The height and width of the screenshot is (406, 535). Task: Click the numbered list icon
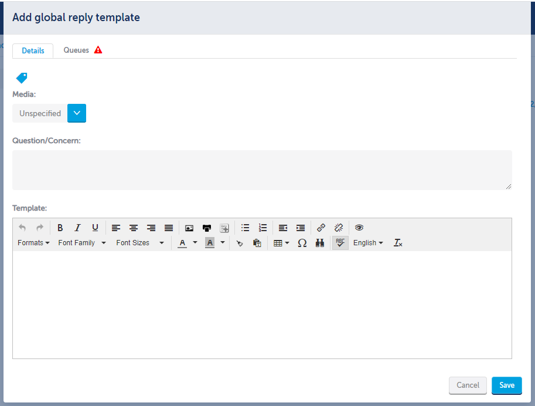(263, 228)
